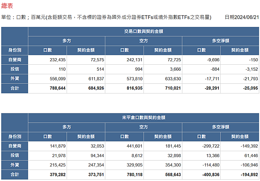
Task: Select the bold total 684,926
Action: (86, 89)
